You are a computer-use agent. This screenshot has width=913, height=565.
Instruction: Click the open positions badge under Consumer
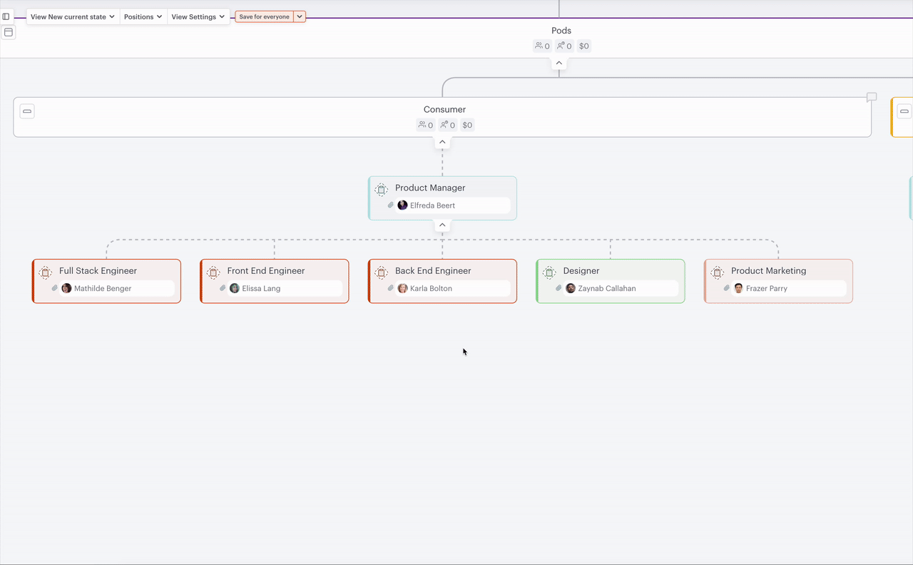(447, 125)
